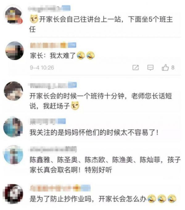Like the 家长：我太难了 comment
Image resolution: width=185 pixels, height=210 pixels.
point(165,67)
